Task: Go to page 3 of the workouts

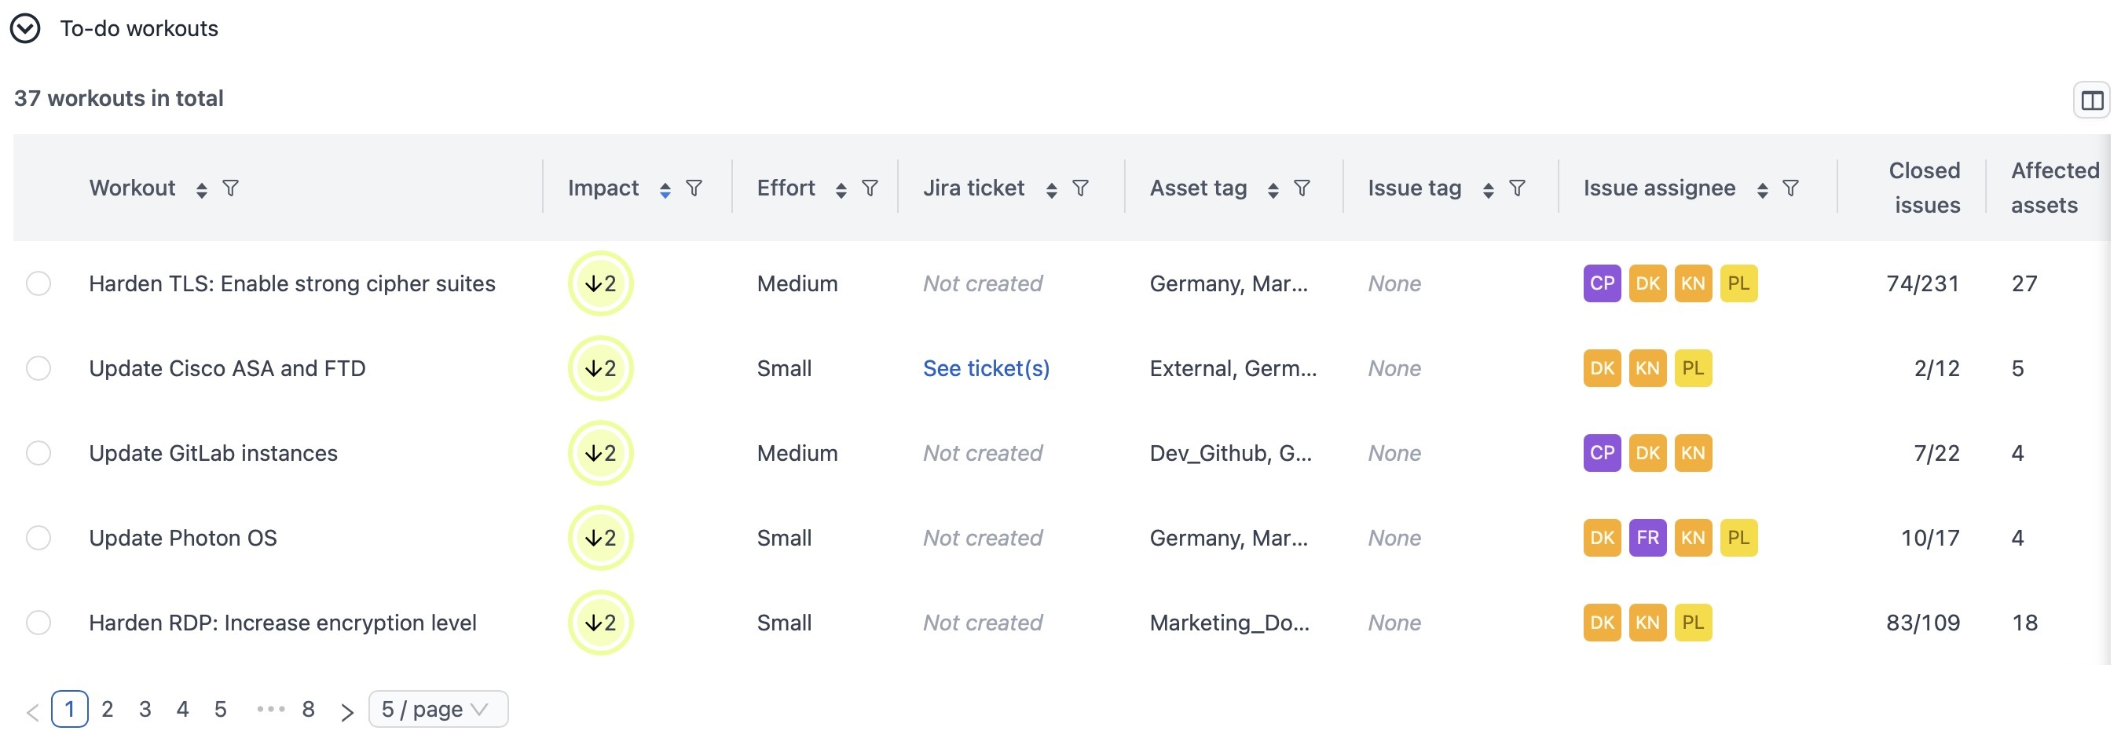Action: click(x=145, y=709)
